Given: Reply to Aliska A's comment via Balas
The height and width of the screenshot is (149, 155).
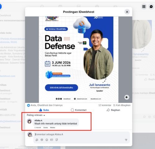Looking at the screenshot, I should coord(53,128).
